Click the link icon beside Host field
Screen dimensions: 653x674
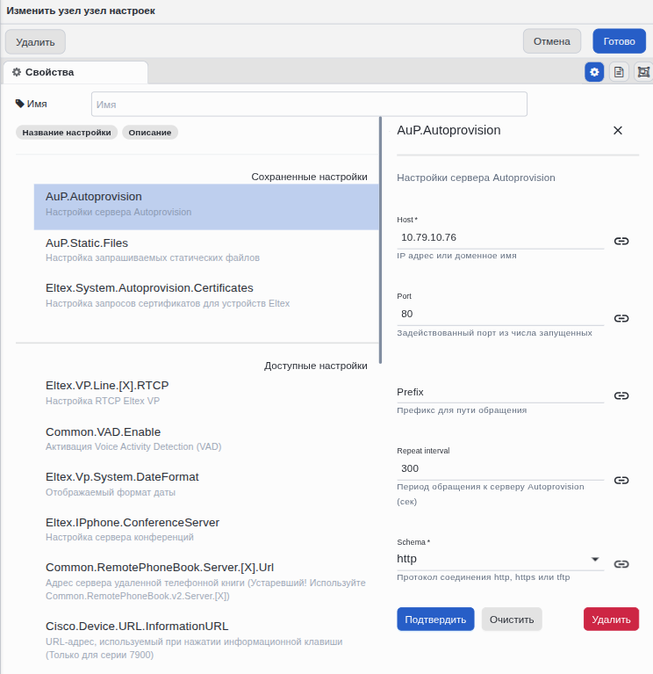(x=621, y=241)
